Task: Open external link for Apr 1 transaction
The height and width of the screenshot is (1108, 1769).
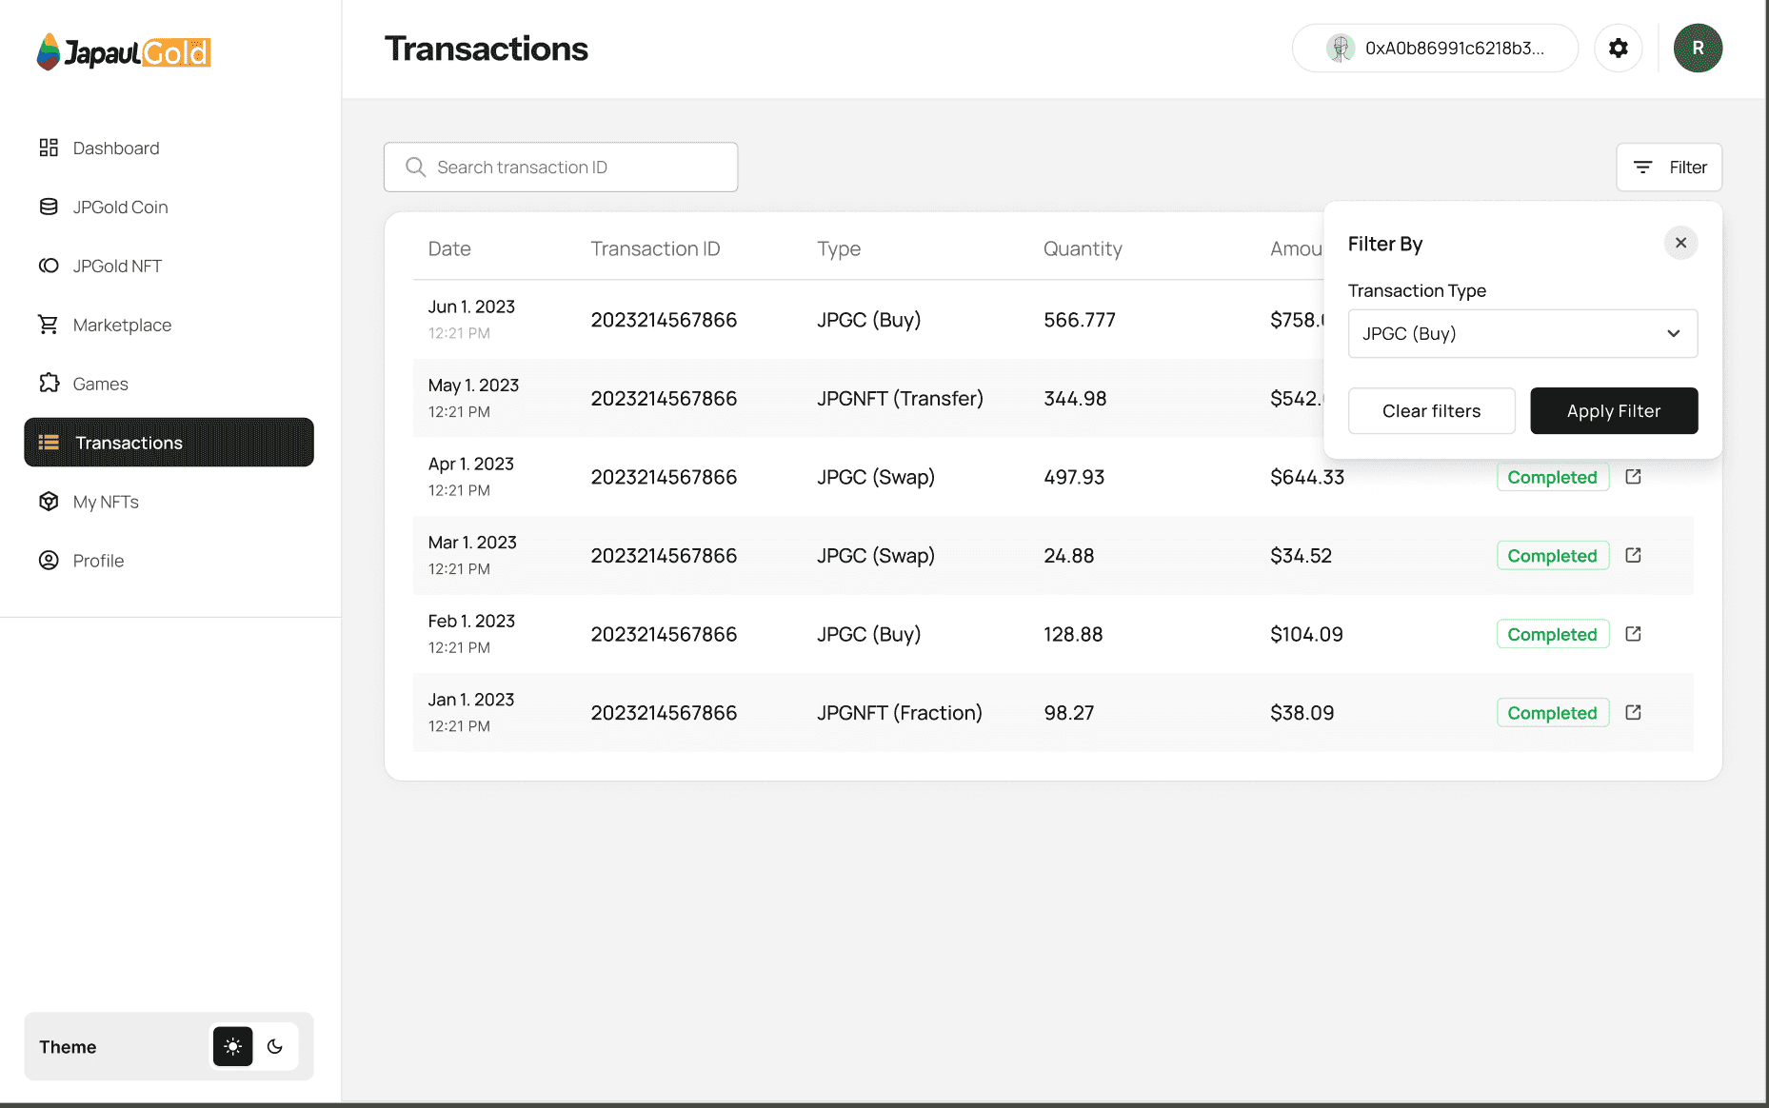Action: [x=1634, y=477]
